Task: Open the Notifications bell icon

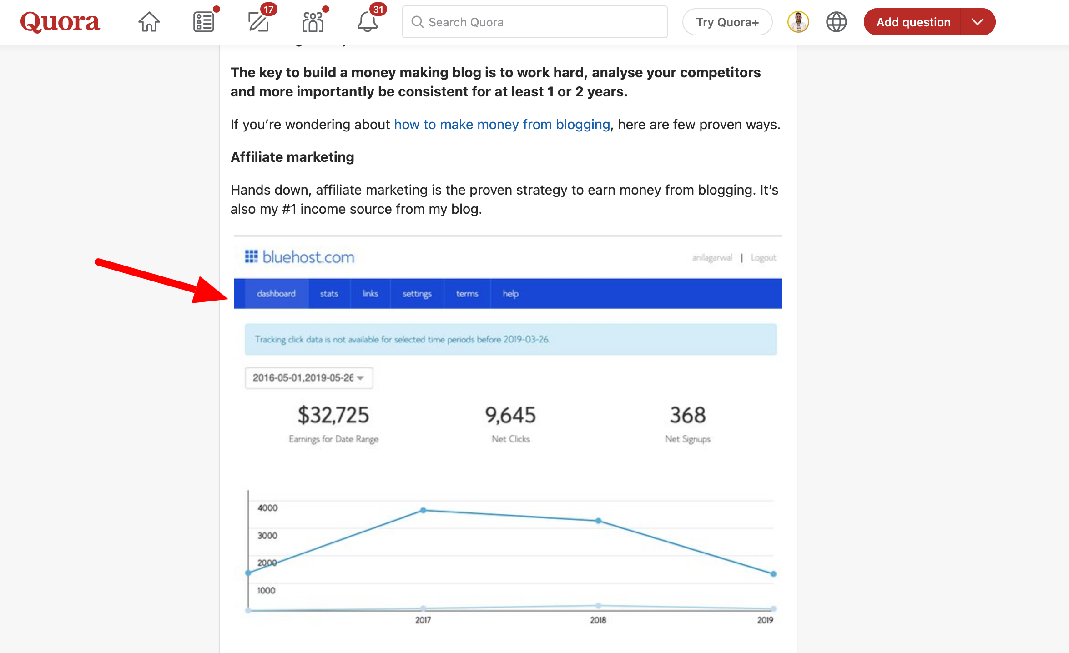Action: tap(368, 22)
